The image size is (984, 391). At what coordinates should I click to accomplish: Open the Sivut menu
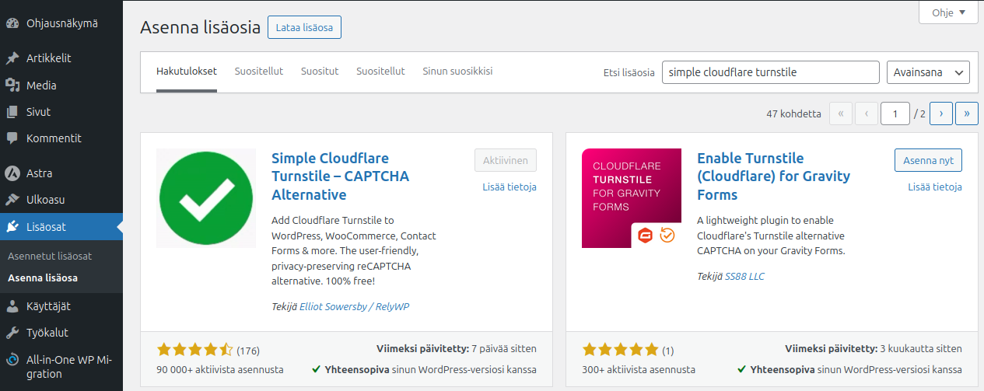click(x=61, y=112)
